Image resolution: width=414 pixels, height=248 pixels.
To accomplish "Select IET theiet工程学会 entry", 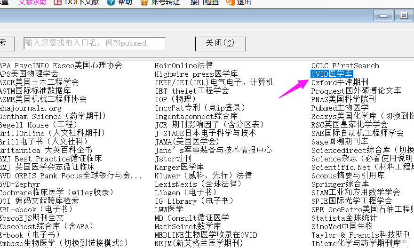I will [191, 91].
